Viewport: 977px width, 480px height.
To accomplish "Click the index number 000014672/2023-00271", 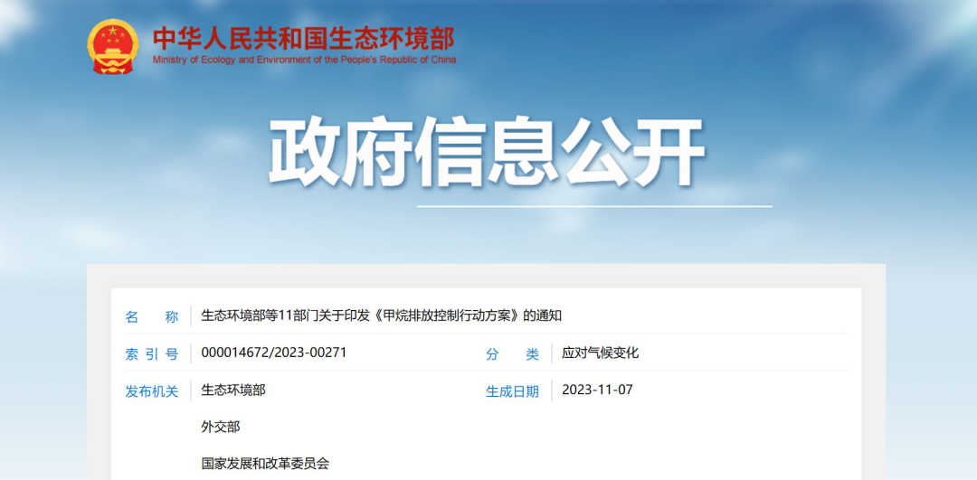I will 274,353.
